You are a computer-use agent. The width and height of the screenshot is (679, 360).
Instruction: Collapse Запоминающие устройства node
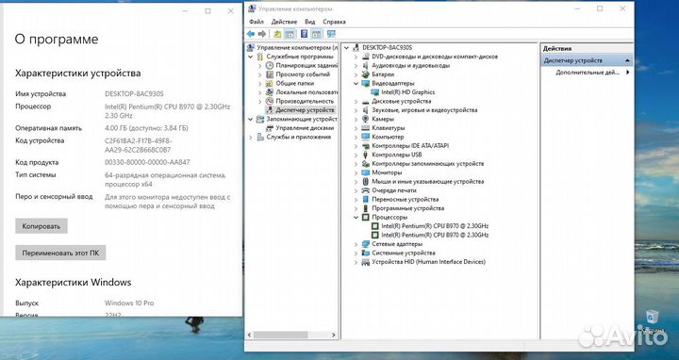point(250,119)
